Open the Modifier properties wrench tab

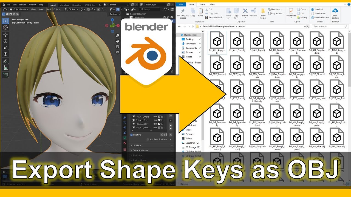pos(125,117)
